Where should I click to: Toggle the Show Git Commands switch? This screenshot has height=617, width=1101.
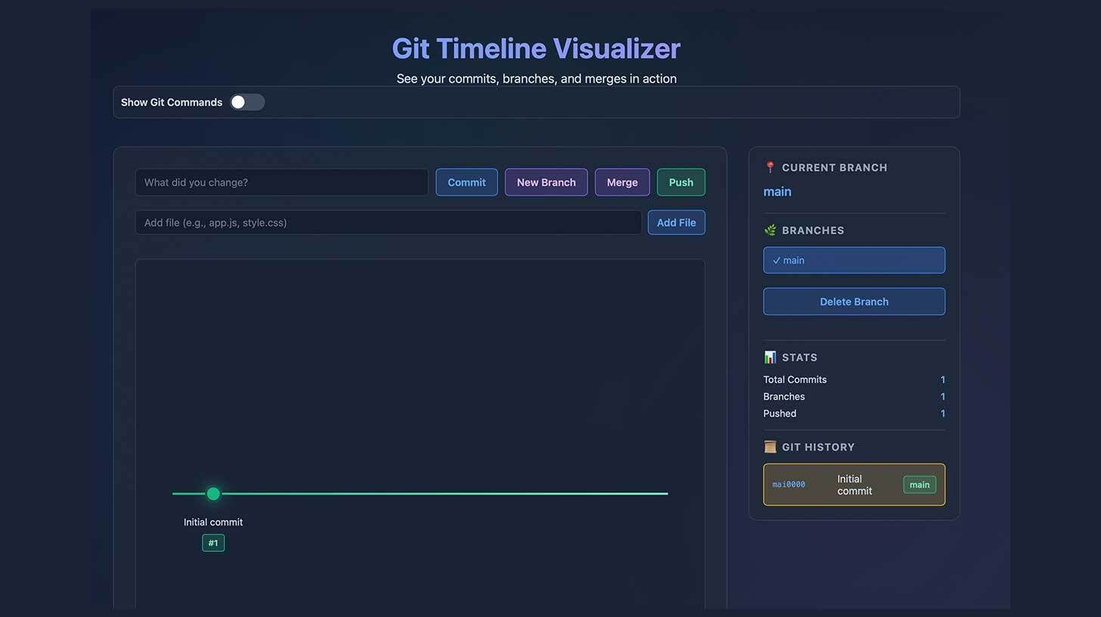pos(247,102)
